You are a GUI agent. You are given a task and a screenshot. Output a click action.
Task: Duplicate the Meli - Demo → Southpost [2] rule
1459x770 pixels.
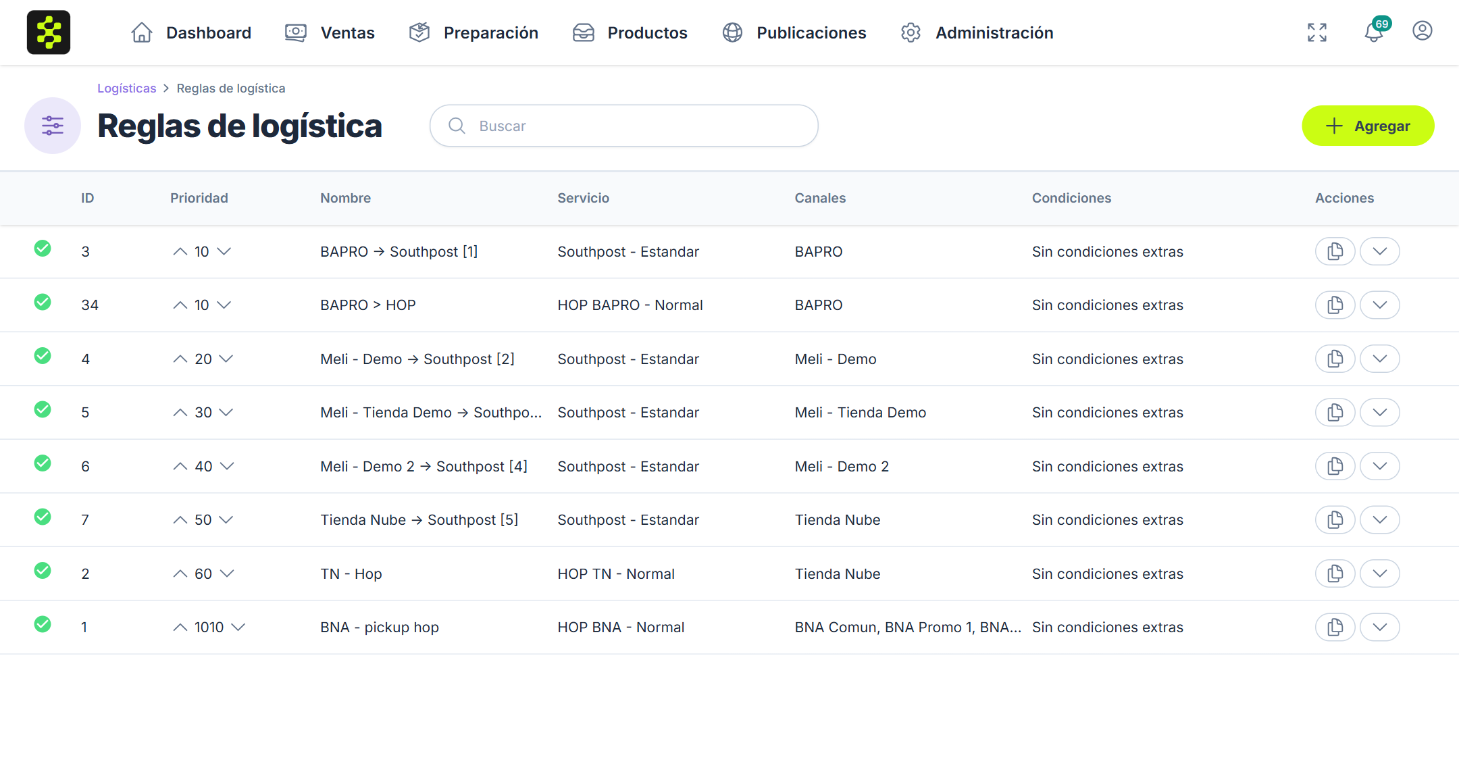(1335, 359)
